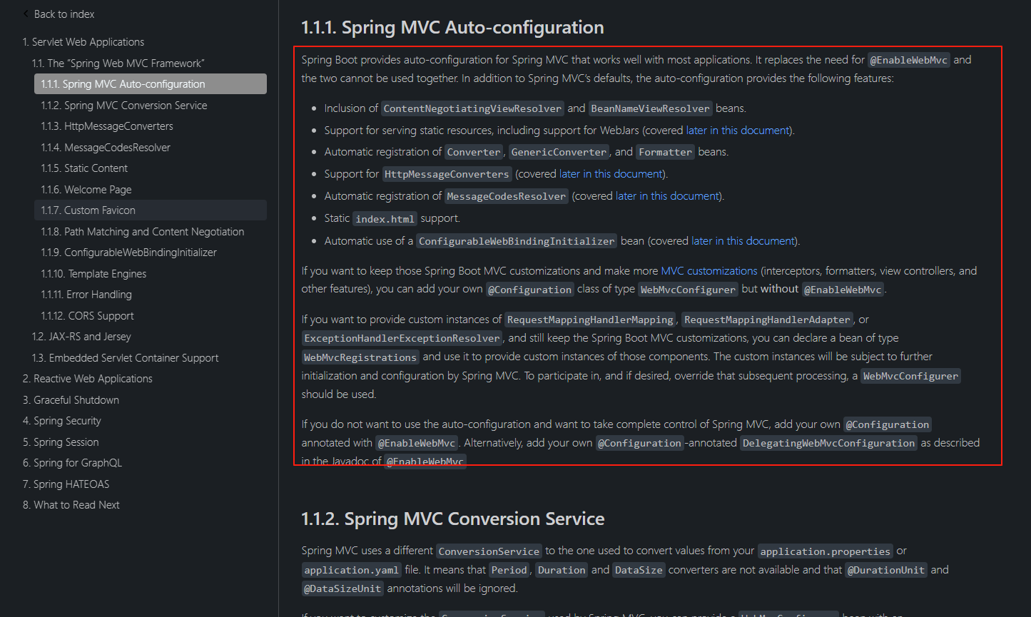Click the DataSize code text
This screenshot has width=1031, height=617.
tap(639, 571)
